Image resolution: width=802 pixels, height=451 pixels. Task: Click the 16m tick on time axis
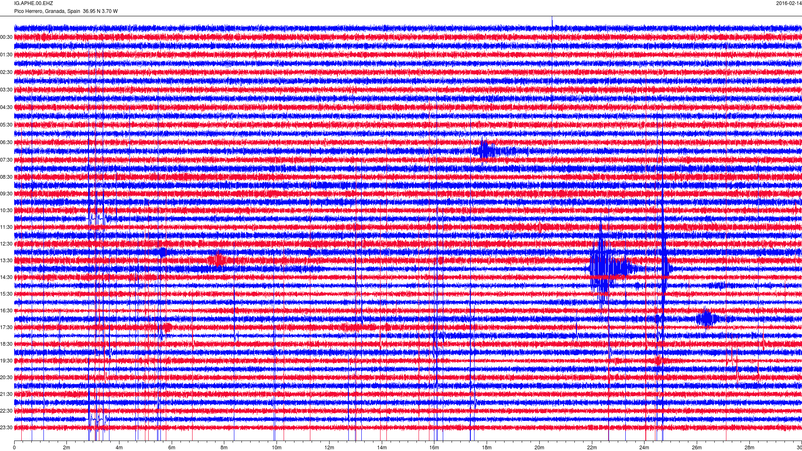pos(434,448)
